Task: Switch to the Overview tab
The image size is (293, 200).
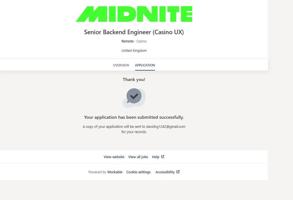Action: coord(121,65)
